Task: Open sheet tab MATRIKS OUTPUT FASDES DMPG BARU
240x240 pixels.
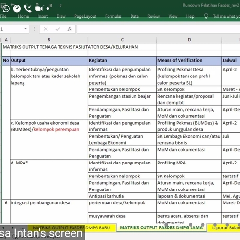Action: [x=72, y=227]
